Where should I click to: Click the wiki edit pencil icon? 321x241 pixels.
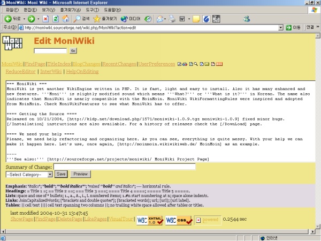[179, 64]
